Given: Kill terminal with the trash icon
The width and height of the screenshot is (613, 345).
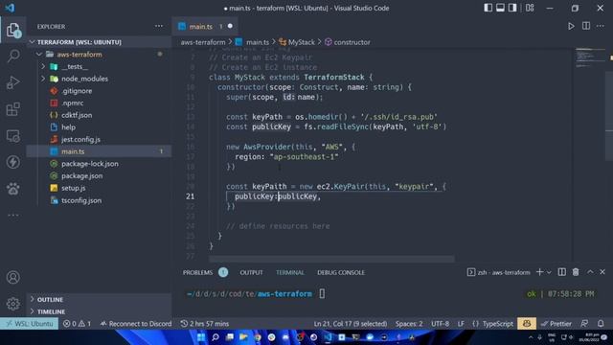Looking at the screenshot, I should pos(576,272).
